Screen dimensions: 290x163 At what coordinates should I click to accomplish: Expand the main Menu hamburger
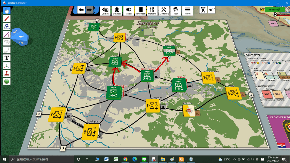[187, 11]
